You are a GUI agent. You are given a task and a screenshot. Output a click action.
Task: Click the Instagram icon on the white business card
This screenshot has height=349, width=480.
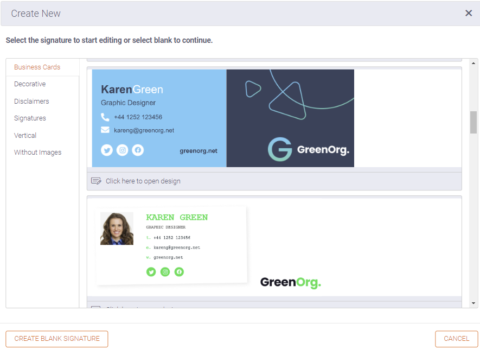[x=165, y=272]
